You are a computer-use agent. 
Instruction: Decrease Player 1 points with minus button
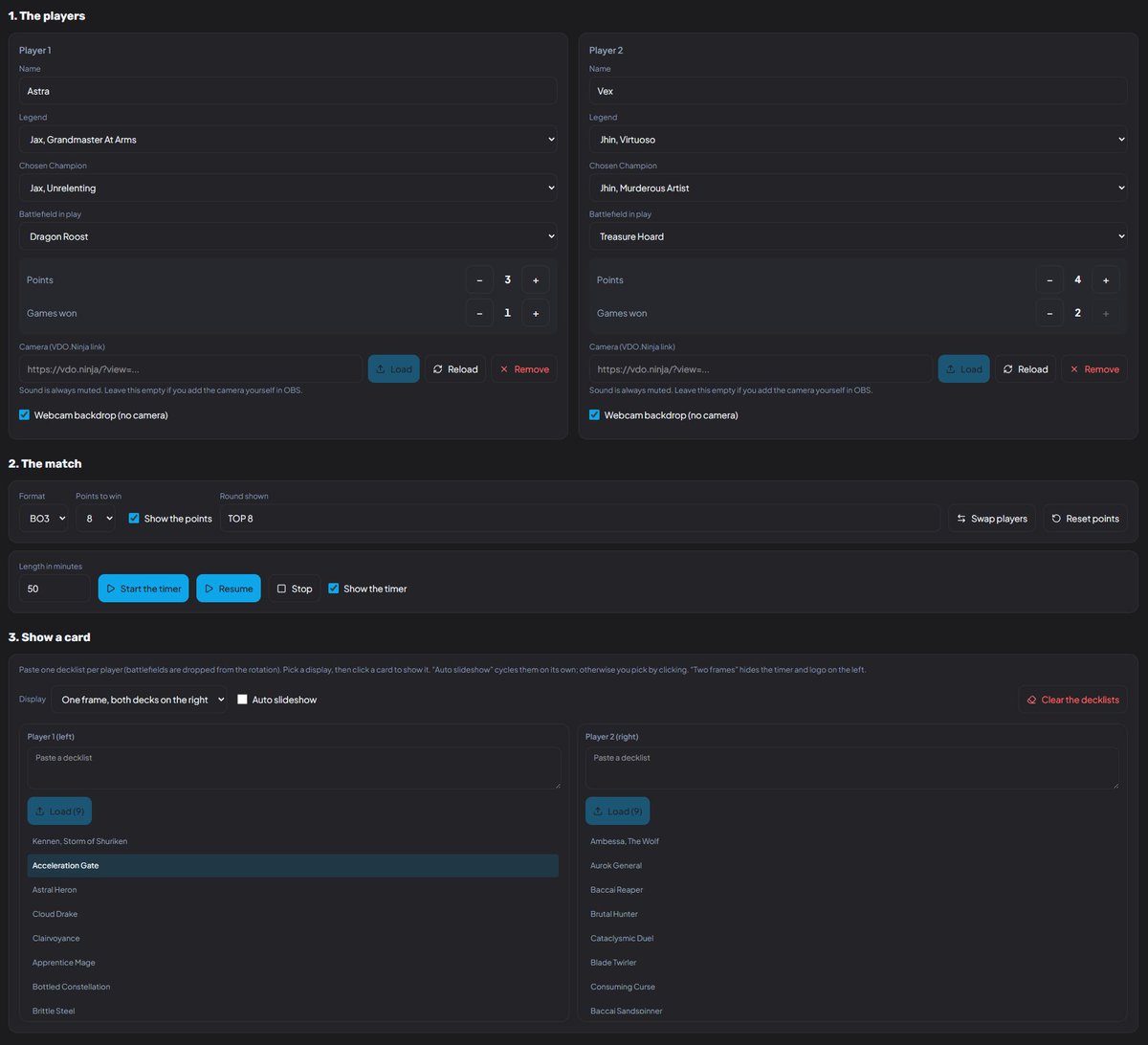click(479, 279)
